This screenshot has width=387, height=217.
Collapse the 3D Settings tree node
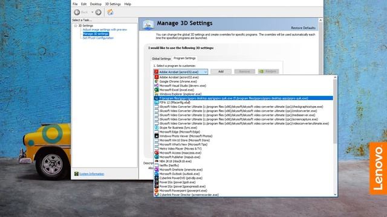point(76,25)
